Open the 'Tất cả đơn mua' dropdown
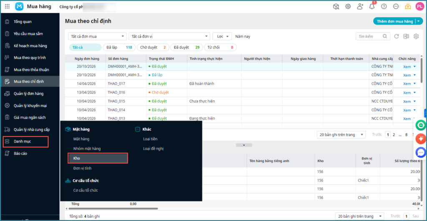 click(x=97, y=36)
